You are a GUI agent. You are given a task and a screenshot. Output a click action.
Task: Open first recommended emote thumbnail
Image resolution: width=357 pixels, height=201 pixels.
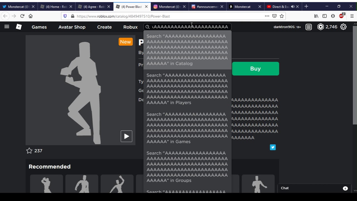[46, 184]
